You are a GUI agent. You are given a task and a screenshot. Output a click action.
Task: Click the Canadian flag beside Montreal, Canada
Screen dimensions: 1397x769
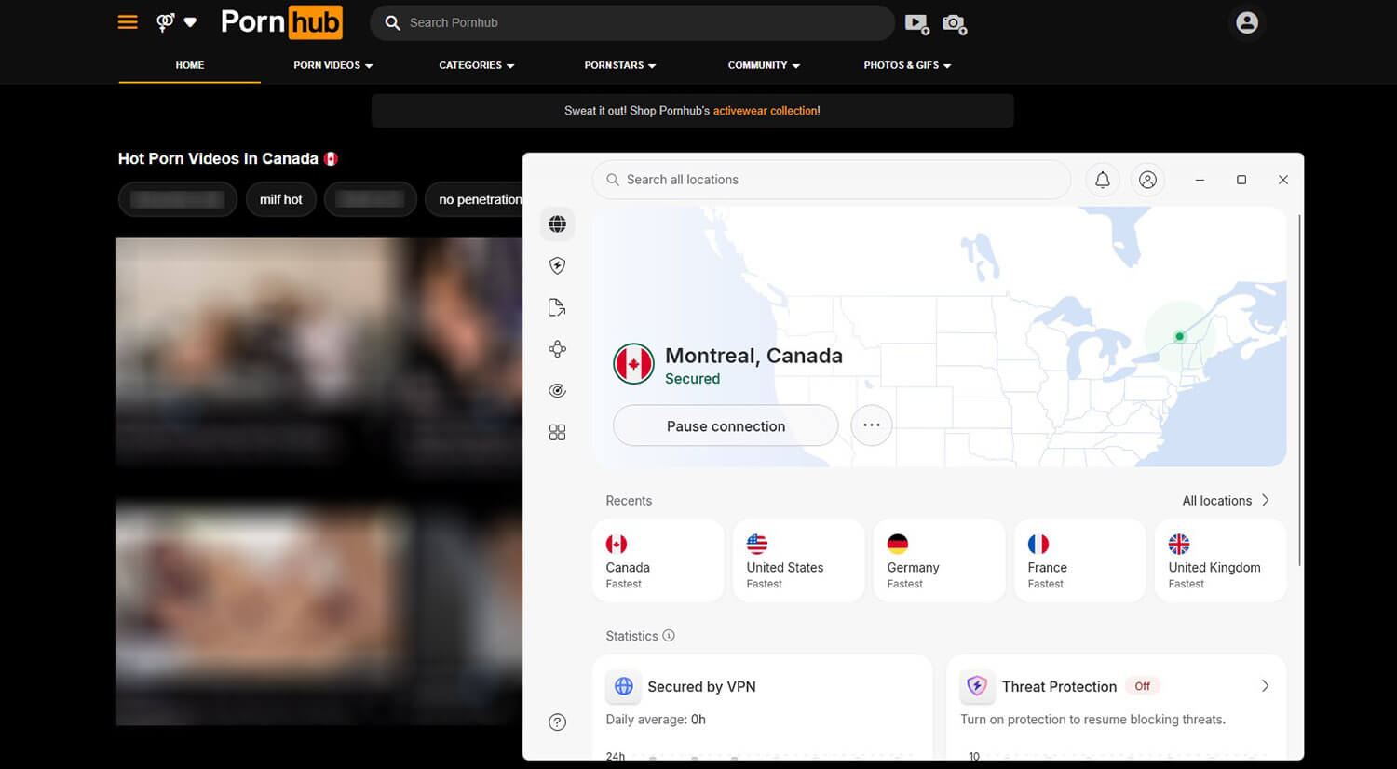633,364
